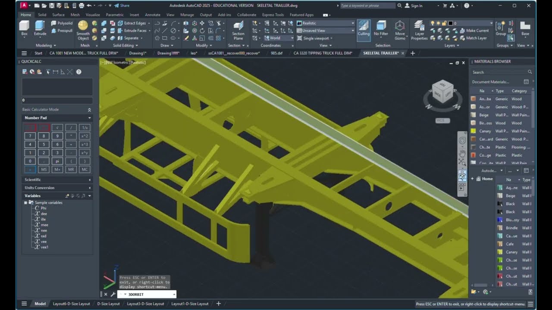Viewport: 552px width, 310px height.
Task: Choose the Polysolid tool
Action: (x=62, y=23)
